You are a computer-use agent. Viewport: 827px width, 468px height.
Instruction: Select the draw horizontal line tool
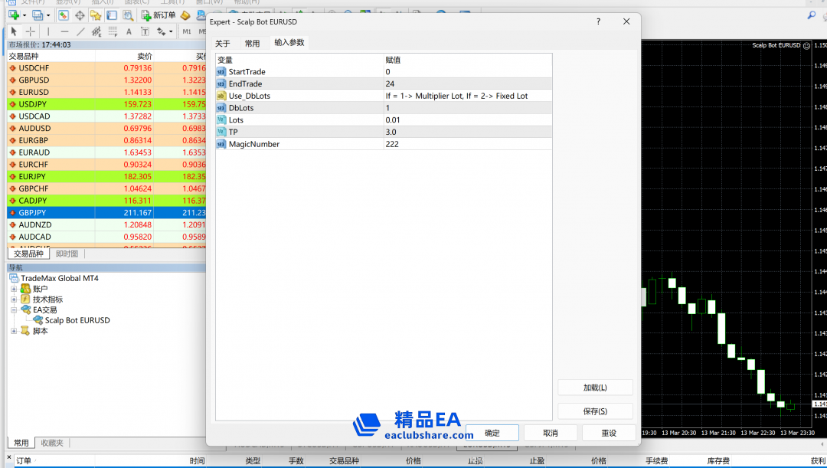[x=64, y=31]
